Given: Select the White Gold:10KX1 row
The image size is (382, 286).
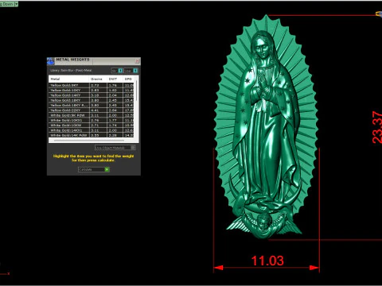Looking at the screenshot, I should click(x=92, y=120).
